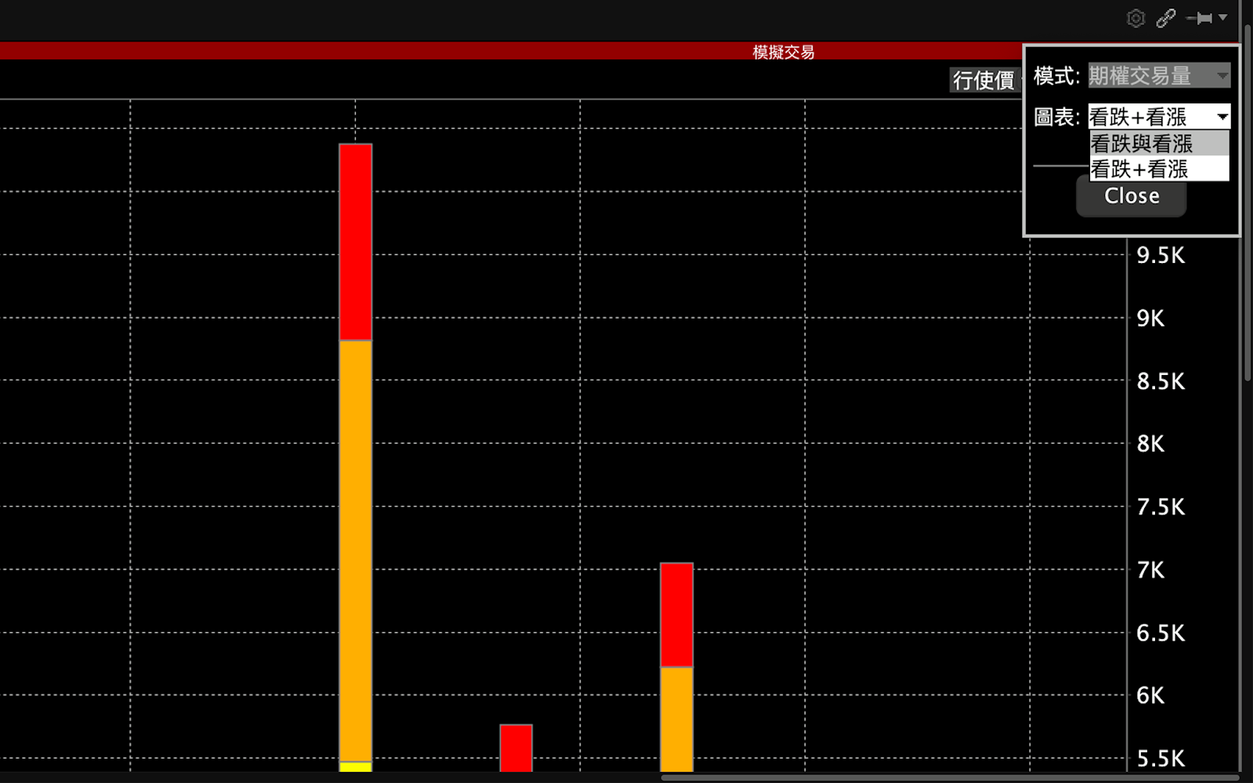
Task: Click the yellow segment of tallest bar
Action: tap(356, 767)
